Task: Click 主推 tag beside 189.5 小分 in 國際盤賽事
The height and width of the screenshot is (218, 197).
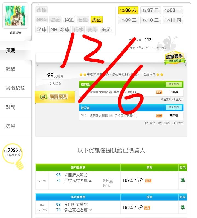Action: (148, 180)
